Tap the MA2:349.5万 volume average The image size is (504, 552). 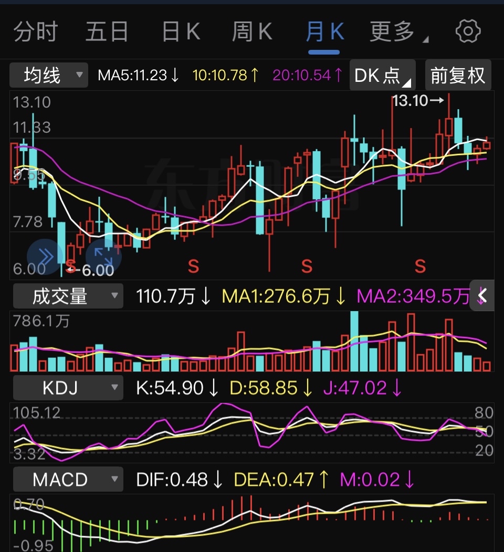414,296
